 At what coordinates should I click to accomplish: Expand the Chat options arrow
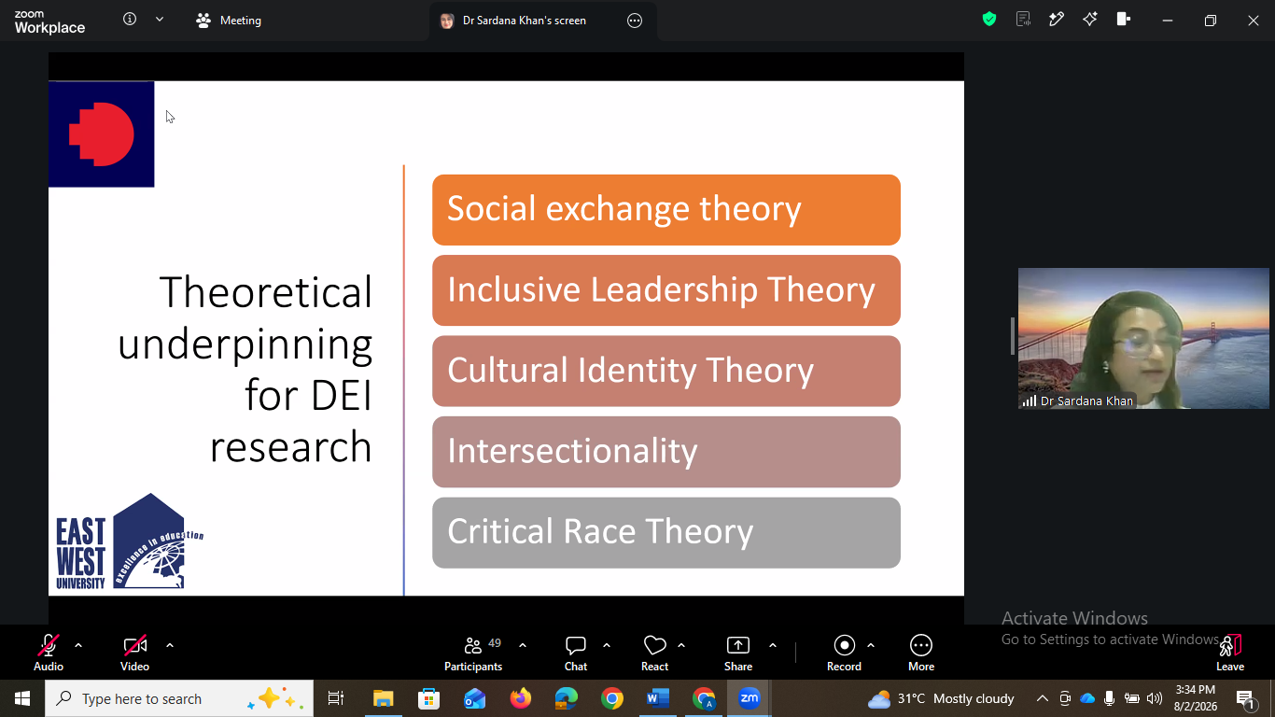[607, 645]
